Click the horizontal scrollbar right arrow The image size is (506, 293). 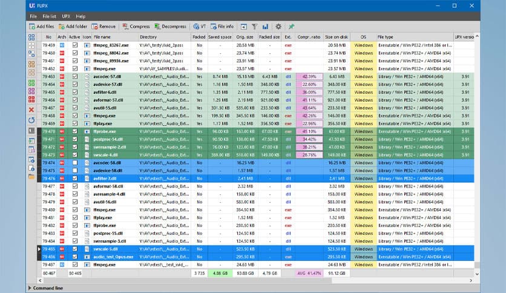pyautogui.click(x=471, y=280)
